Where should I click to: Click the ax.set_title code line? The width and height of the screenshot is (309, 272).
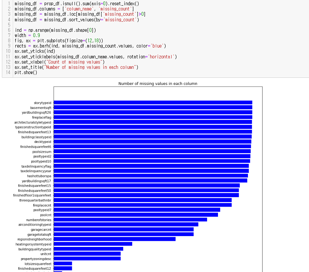(76, 67)
